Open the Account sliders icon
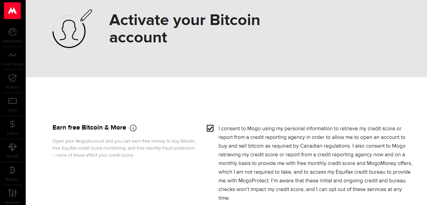 pos(12,193)
